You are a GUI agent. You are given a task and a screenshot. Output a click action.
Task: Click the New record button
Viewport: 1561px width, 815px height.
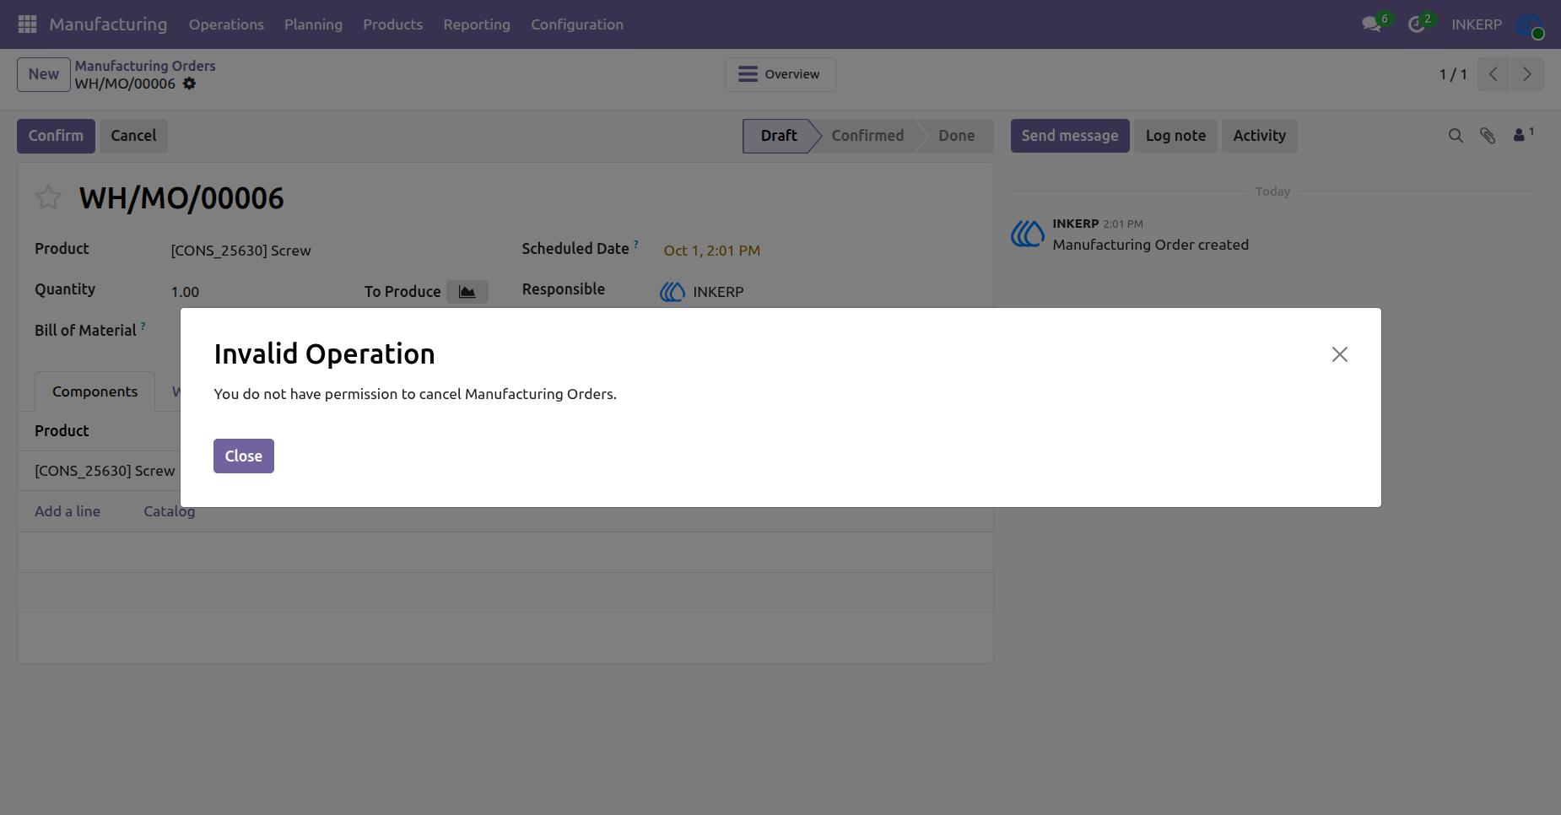pos(44,74)
